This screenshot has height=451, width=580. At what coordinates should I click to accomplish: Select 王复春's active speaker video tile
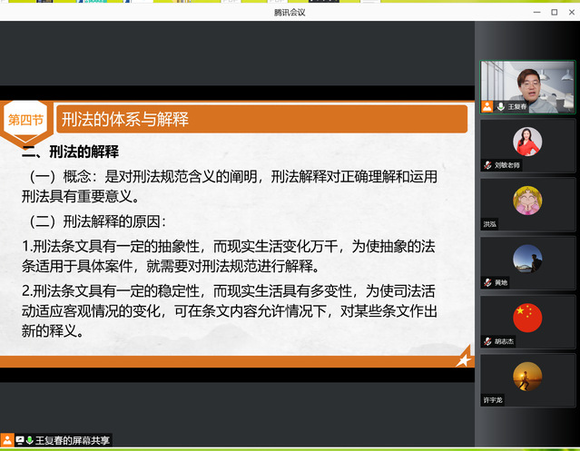pyautogui.click(x=527, y=87)
